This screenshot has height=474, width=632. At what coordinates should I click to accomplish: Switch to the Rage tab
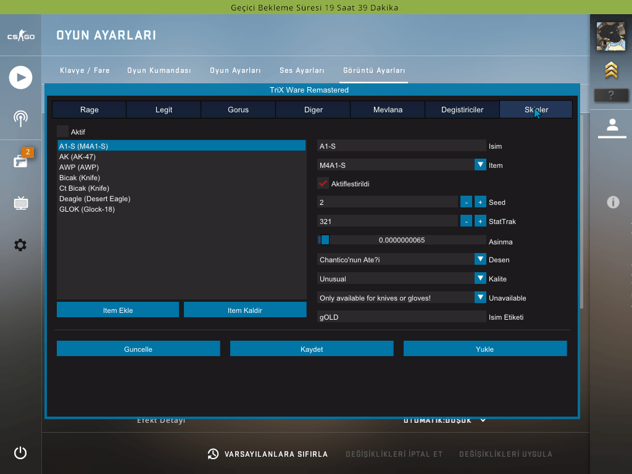tap(89, 109)
